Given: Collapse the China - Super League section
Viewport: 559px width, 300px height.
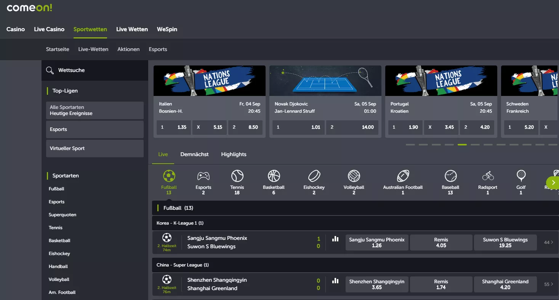Looking at the screenshot, I should [x=356, y=265].
